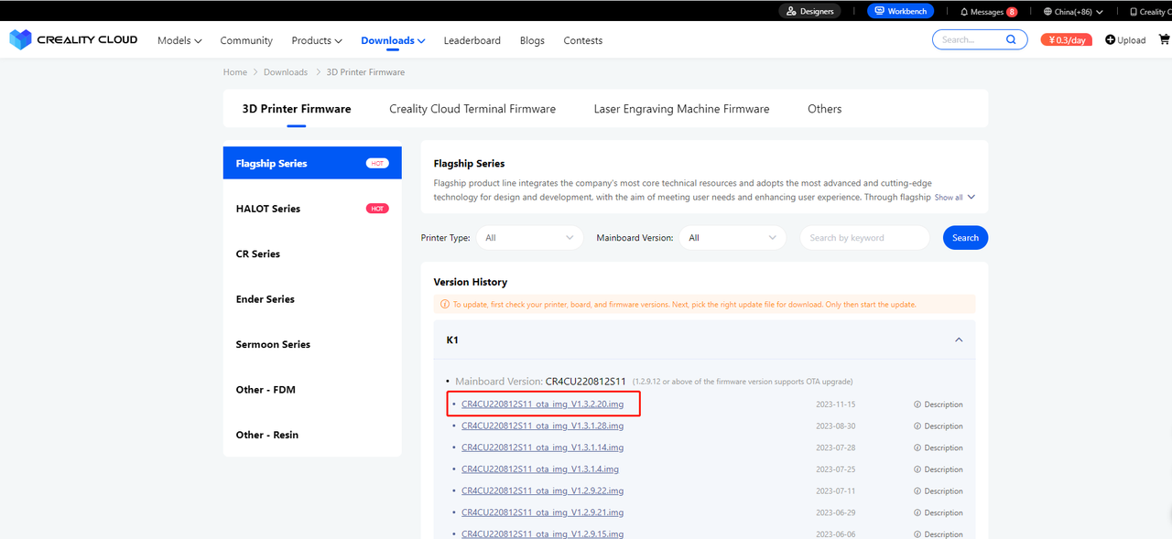Click the info icon beside 2023-07-11 Description

pos(917,491)
